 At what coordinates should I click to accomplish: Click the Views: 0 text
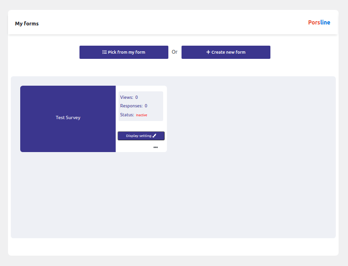point(129,97)
